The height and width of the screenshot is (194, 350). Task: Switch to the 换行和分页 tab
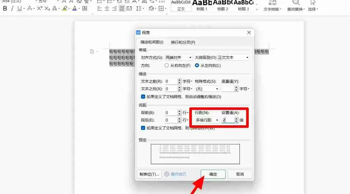[x=182, y=42]
